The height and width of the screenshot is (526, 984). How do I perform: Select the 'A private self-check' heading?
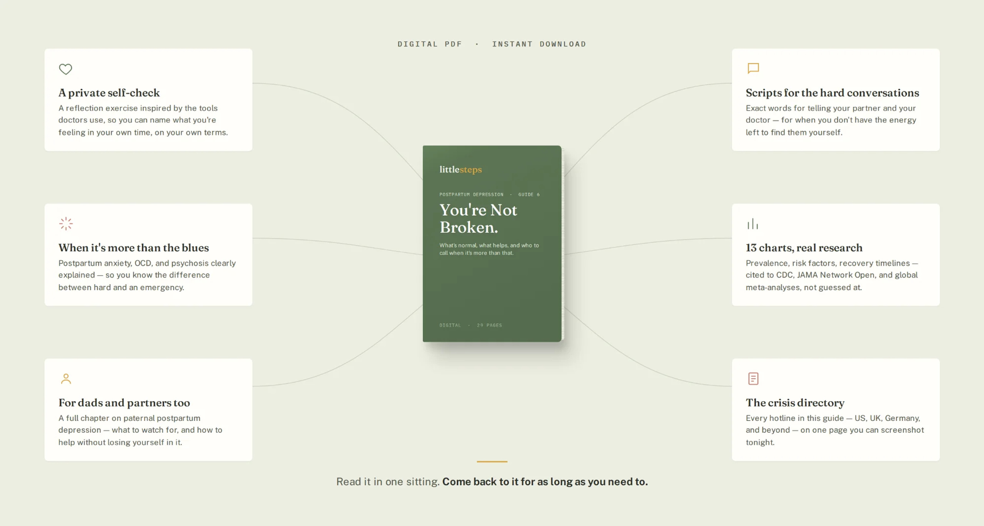click(109, 93)
